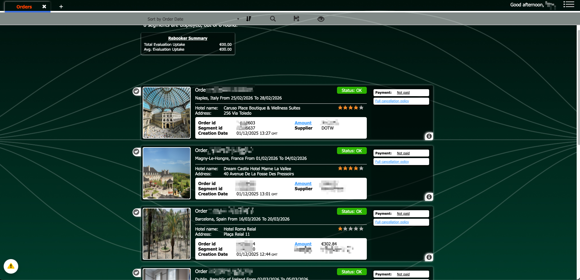Click the yellow warning alert icon

(x=11, y=266)
